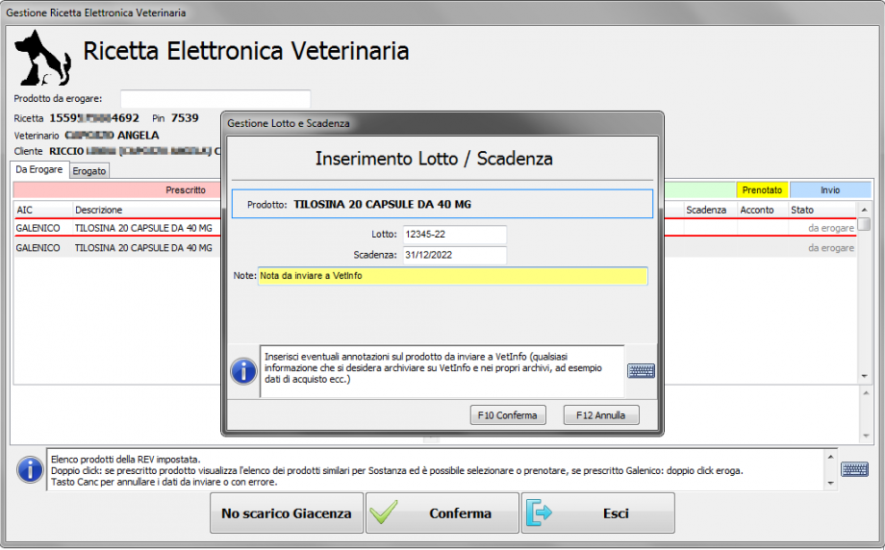Click the Prodotto da erogare field
The image size is (885, 550).
pos(215,99)
